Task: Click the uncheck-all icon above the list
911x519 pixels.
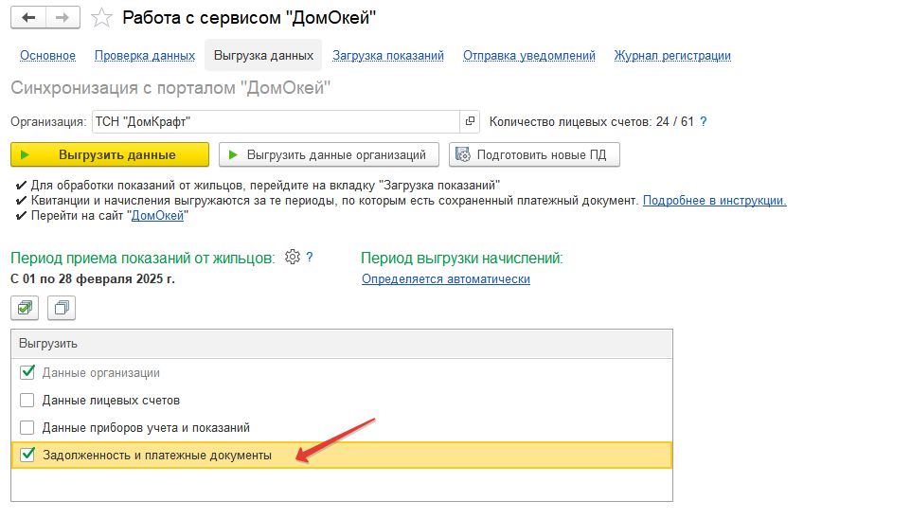Action: 62,308
